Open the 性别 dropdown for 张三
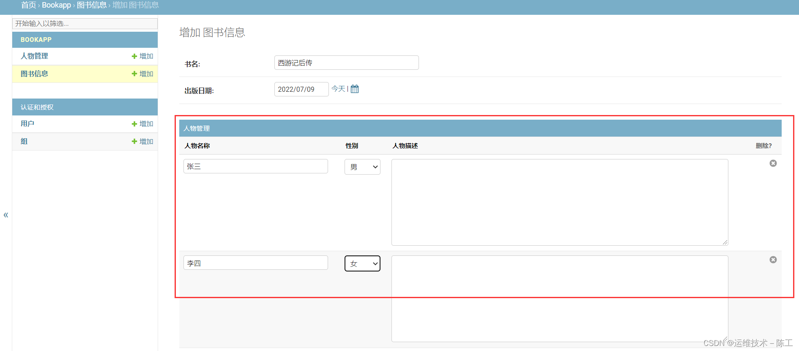The height and width of the screenshot is (351, 799). click(362, 167)
